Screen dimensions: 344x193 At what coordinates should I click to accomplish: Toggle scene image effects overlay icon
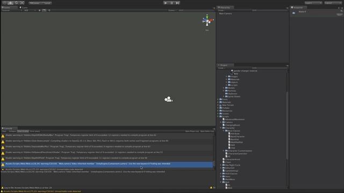(44, 10)
